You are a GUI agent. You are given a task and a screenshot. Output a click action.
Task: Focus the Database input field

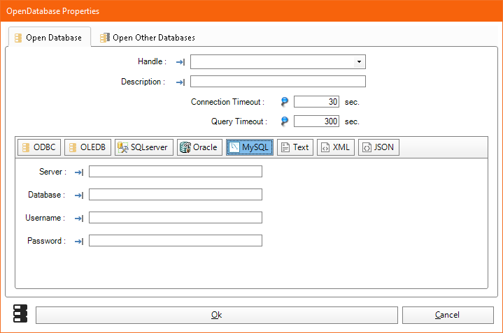(x=176, y=194)
